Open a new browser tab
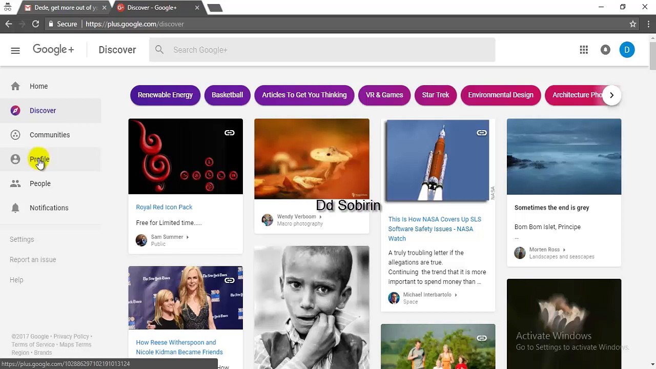The image size is (656, 369). click(x=215, y=8)
